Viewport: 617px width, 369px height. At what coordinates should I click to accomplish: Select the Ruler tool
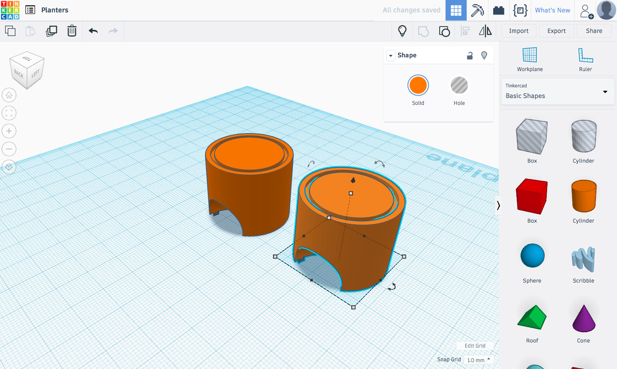586,60
